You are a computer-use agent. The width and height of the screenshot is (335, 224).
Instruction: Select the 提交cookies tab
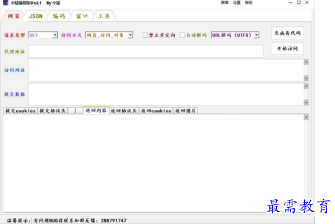click(x=21, y=111)
